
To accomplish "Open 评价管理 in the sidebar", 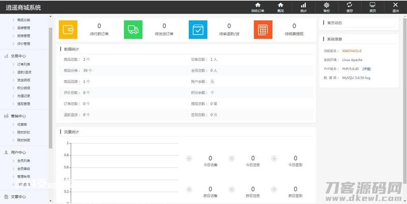I will tap(23, 44).
